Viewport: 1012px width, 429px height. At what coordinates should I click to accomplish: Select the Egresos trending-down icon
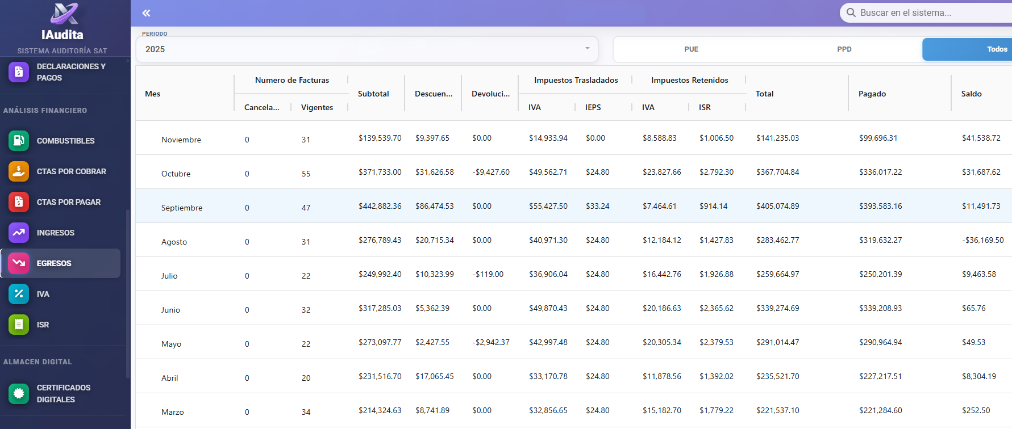tap(19, 263)
